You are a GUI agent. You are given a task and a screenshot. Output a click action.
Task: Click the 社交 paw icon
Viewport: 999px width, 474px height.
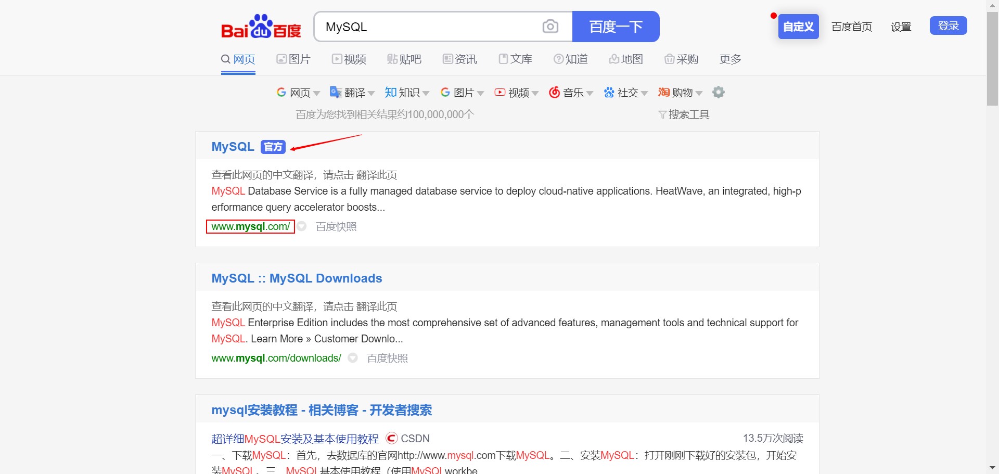tap(609, 92)
